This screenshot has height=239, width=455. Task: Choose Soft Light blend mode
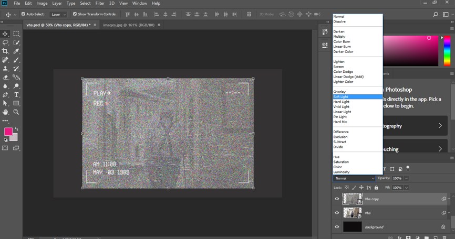[x=340, y=97]
